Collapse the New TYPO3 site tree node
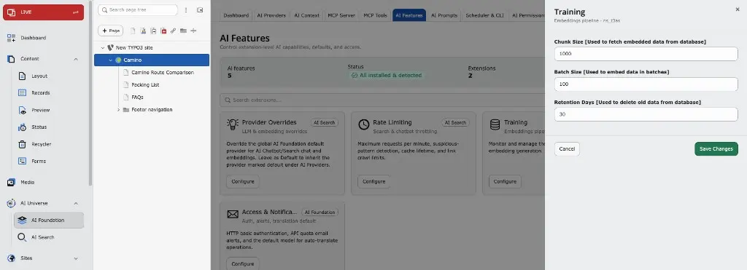Image resolution: width=747 pixels, height=270 pixels. click(102, 48)
